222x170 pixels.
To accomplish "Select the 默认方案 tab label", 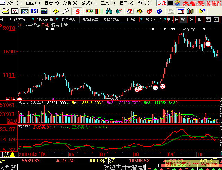I will (18, 19).
